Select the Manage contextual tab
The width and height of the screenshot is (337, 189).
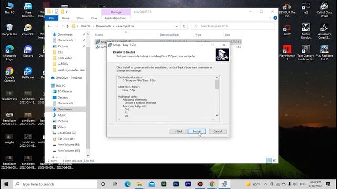(116, 12)
